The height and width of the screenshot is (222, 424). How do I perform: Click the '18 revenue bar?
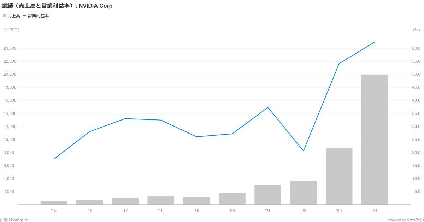pos(161,201)
